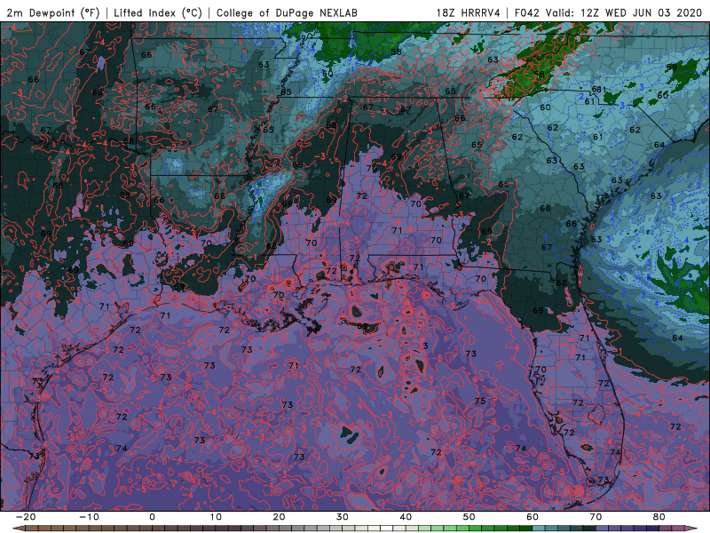Image resolution: width=710 pixels, height=533 pixels.
Task: Click the '75' dewpoint value in the Gulf
Action: [480, 401]
